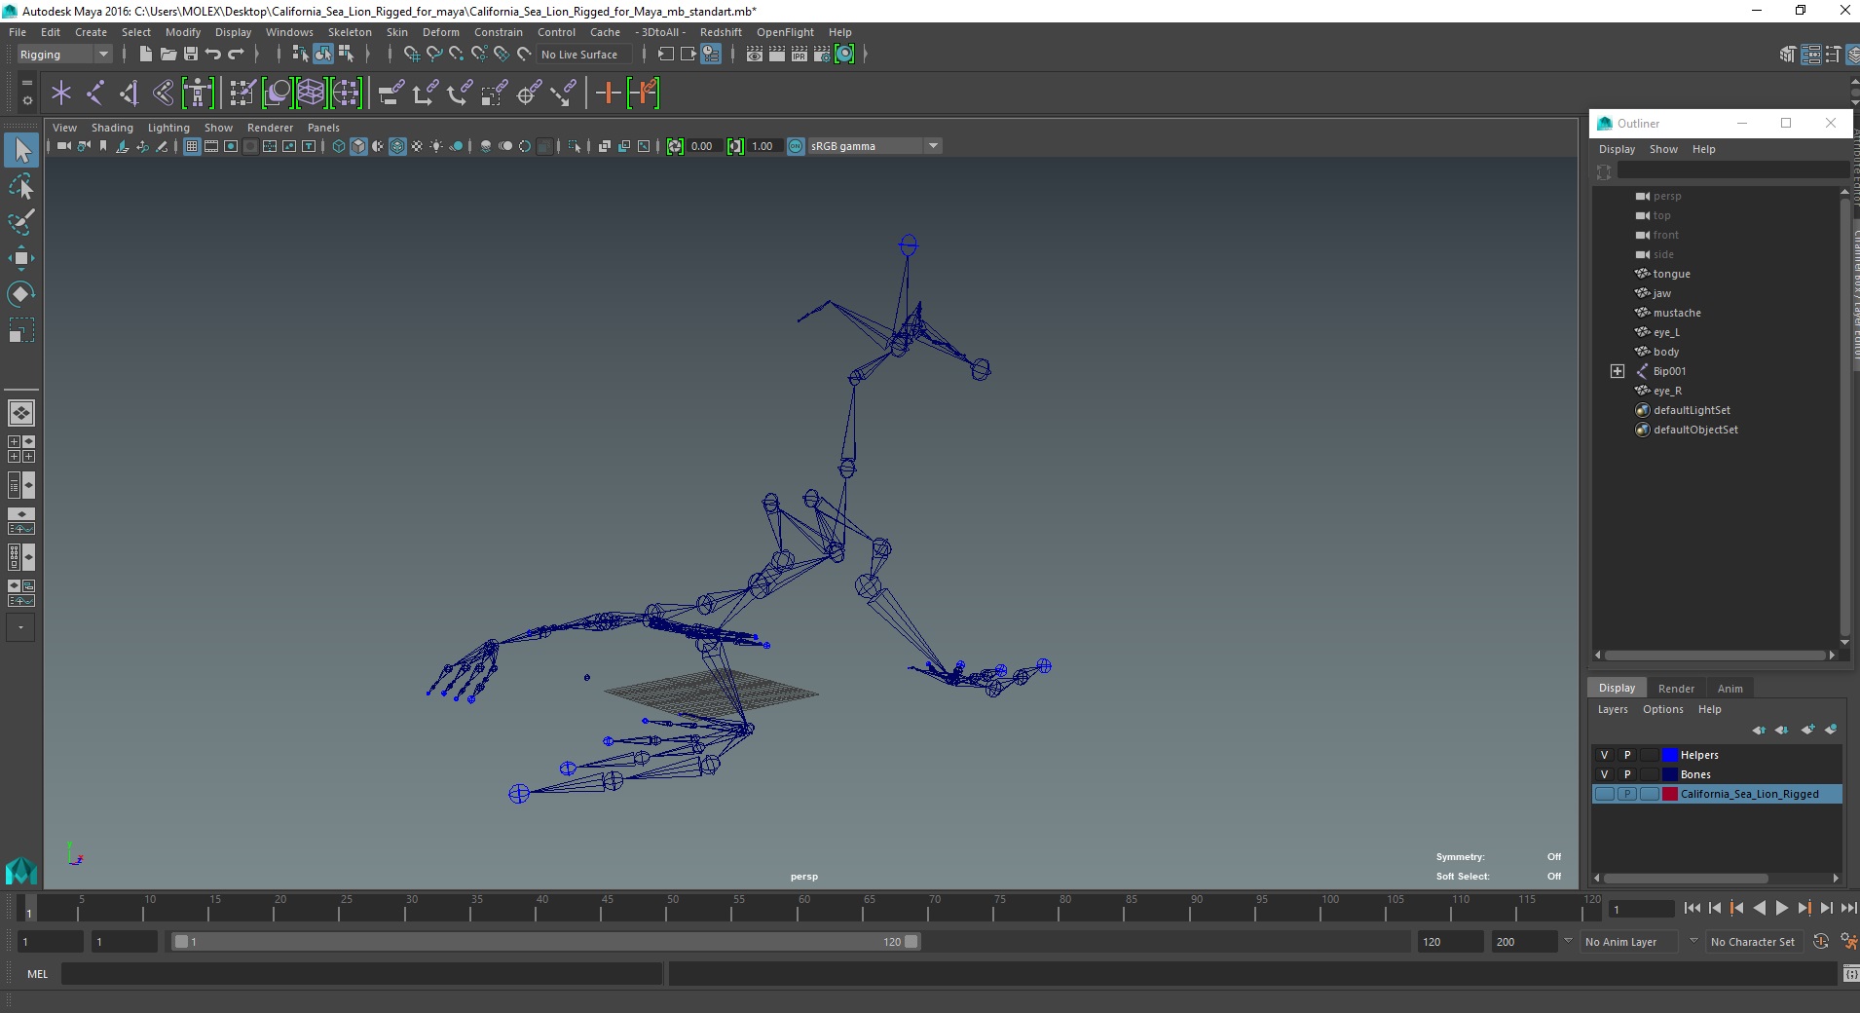Toggle playback P for Bones layer
This screenshot has width=1860, height=1013.
tap(1627, 774)
